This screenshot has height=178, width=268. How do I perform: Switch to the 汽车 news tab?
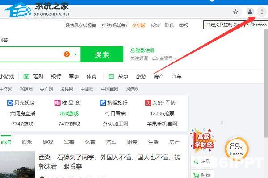coord(111,142)
